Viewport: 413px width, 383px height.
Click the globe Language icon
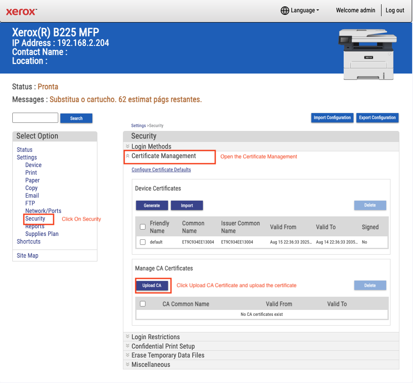pos(285,11)
